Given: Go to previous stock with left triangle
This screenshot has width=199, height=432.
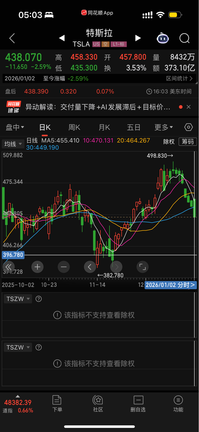Looking at the screenshot, I should (62, 38).
